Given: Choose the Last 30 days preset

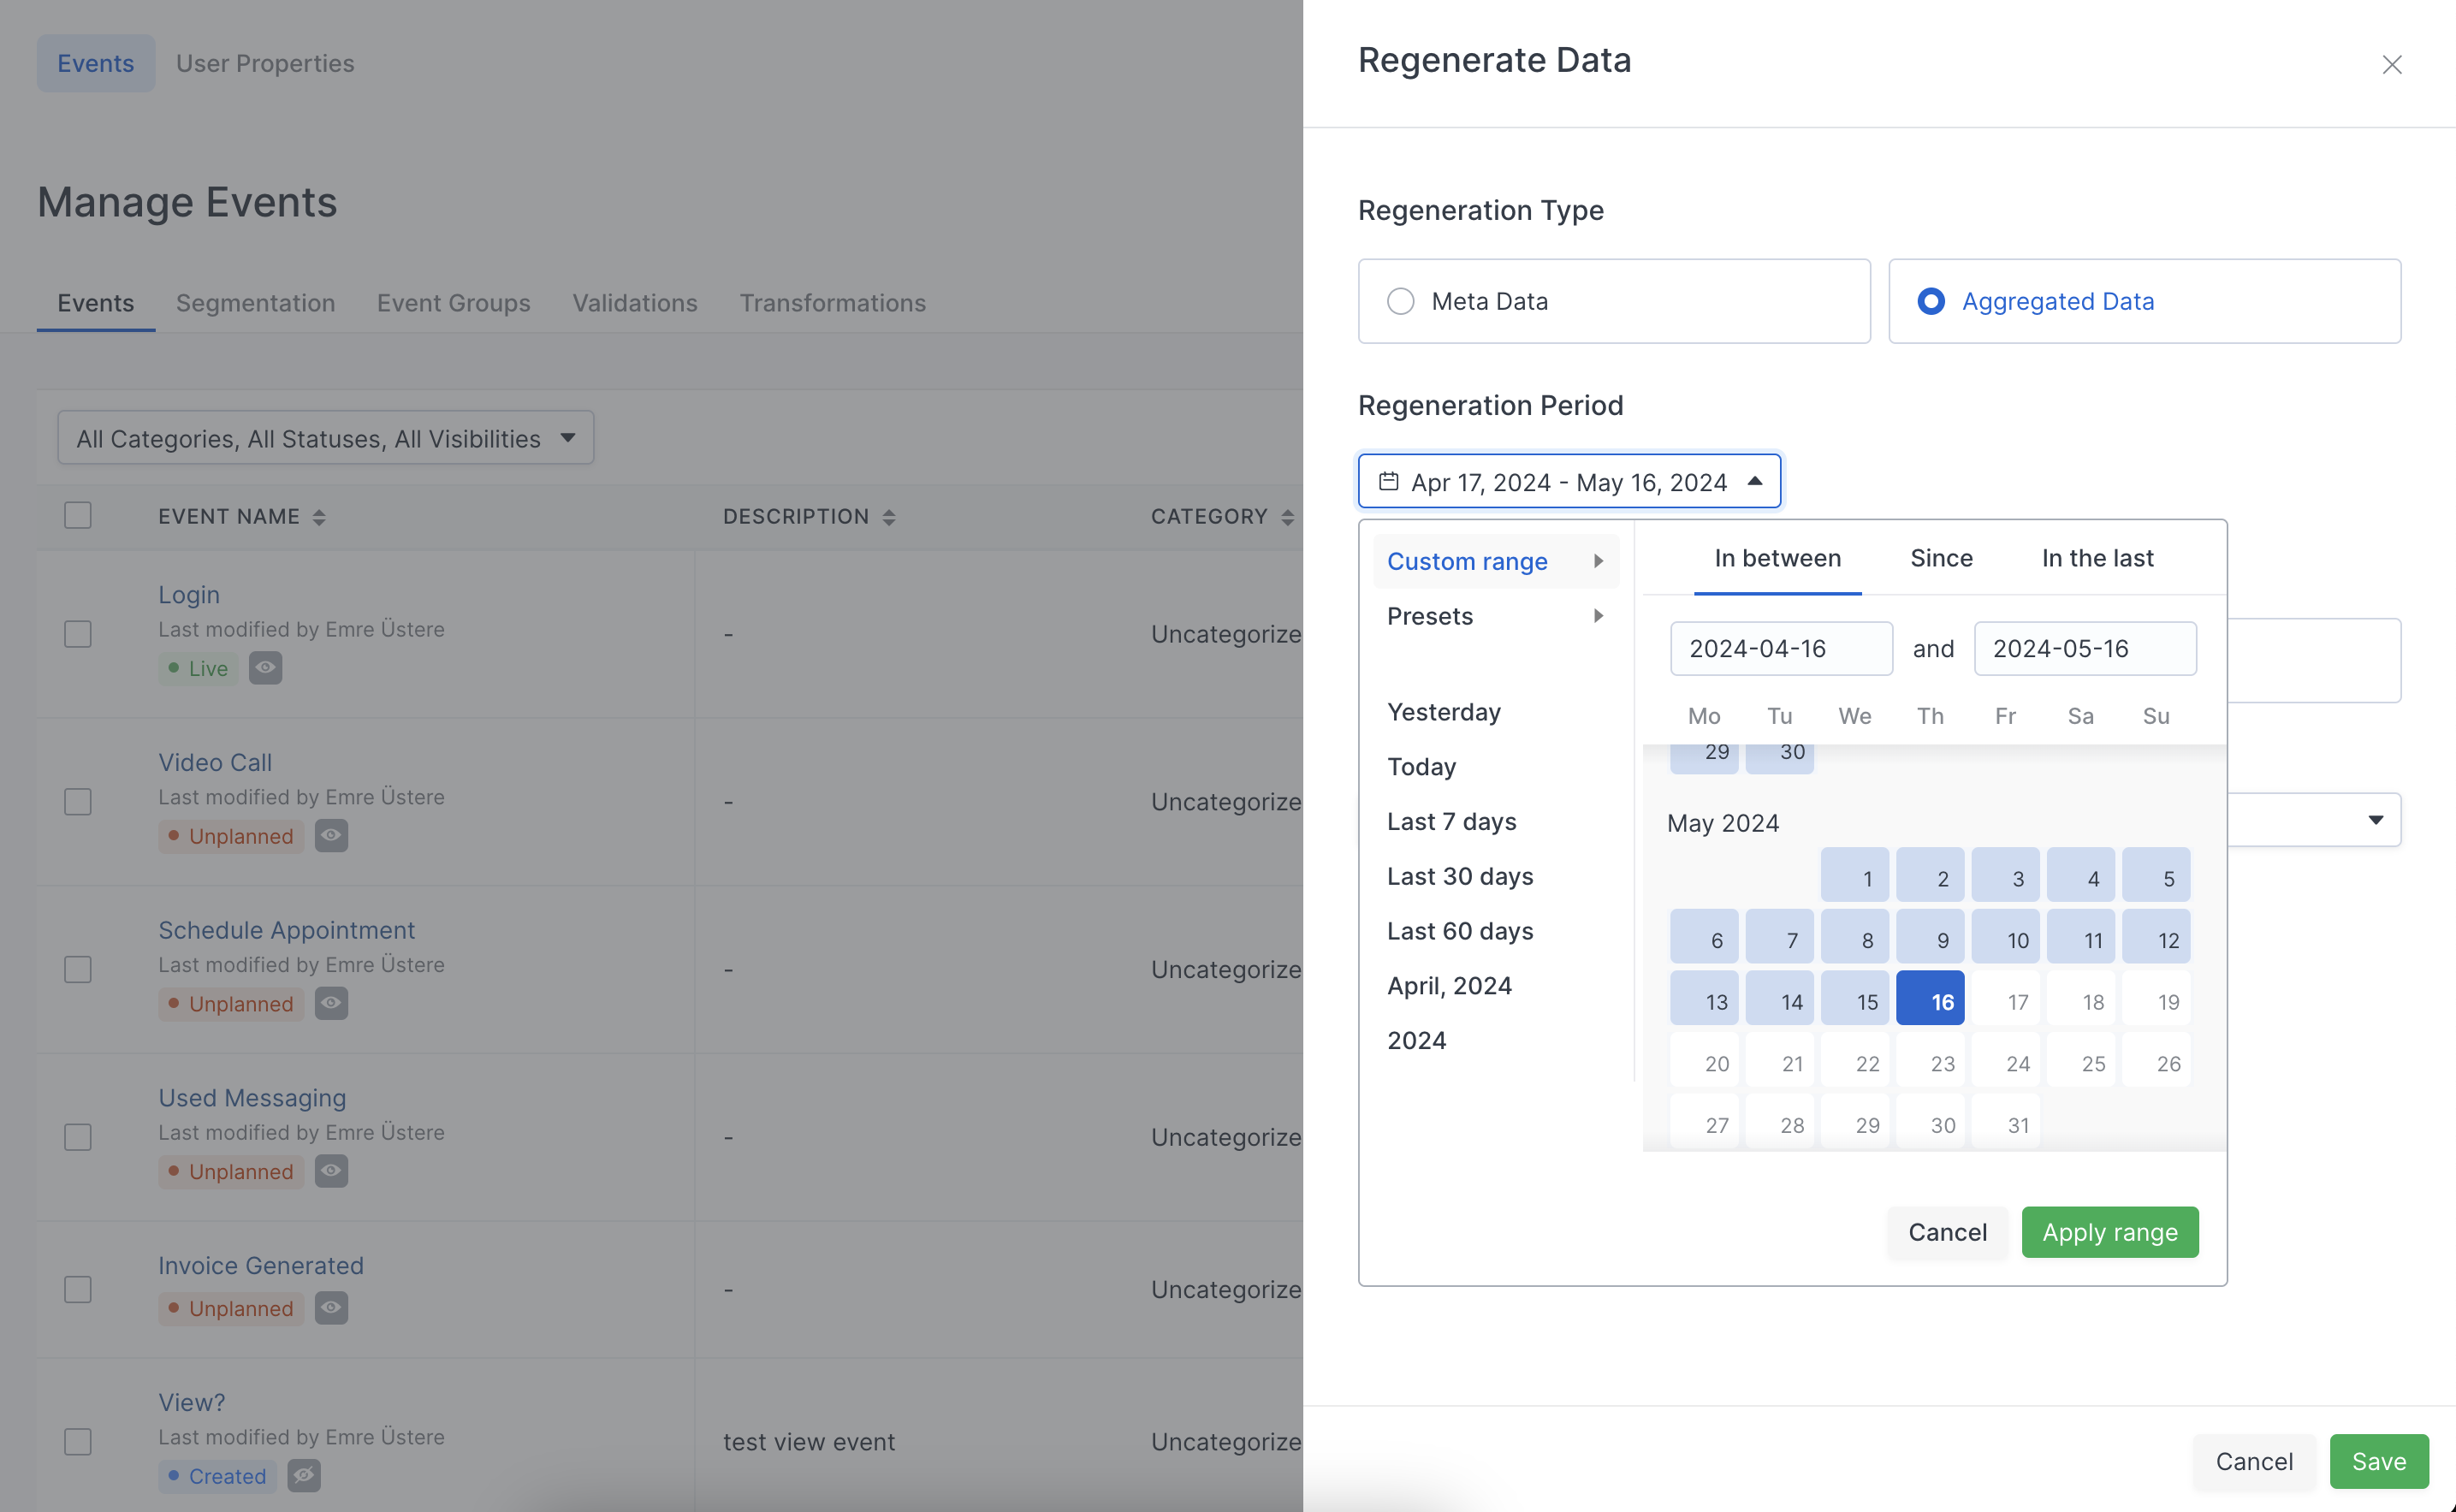Looking at the screenshot, I should coord(1460,876).
